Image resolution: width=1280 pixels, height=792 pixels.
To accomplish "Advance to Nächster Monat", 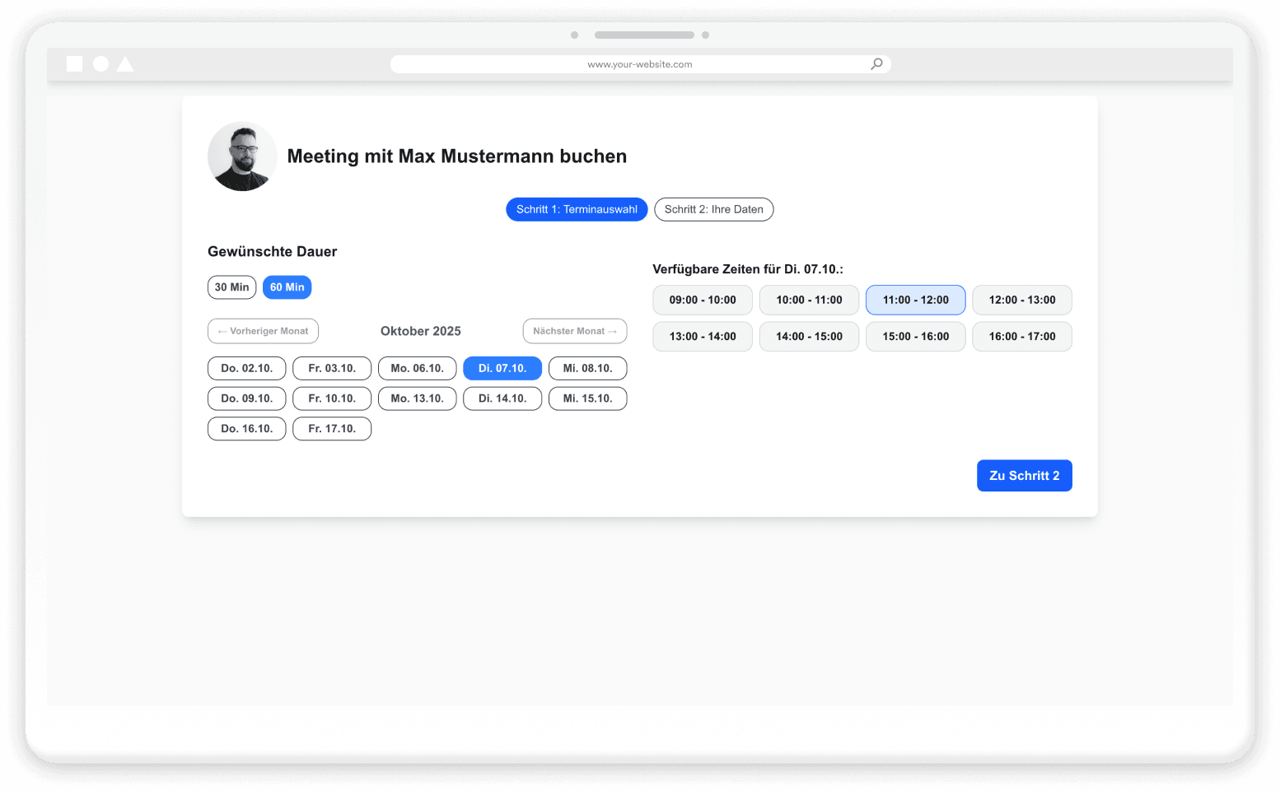I will pos(574,331).
